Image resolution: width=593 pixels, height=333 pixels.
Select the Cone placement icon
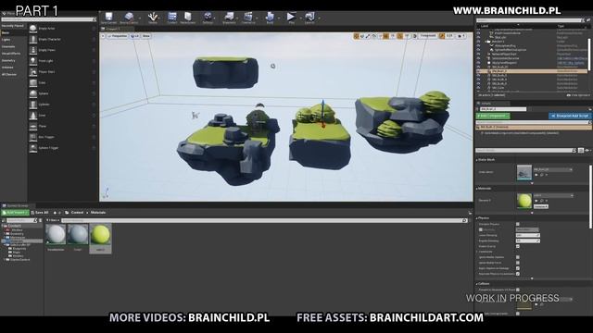coord(33,116)
